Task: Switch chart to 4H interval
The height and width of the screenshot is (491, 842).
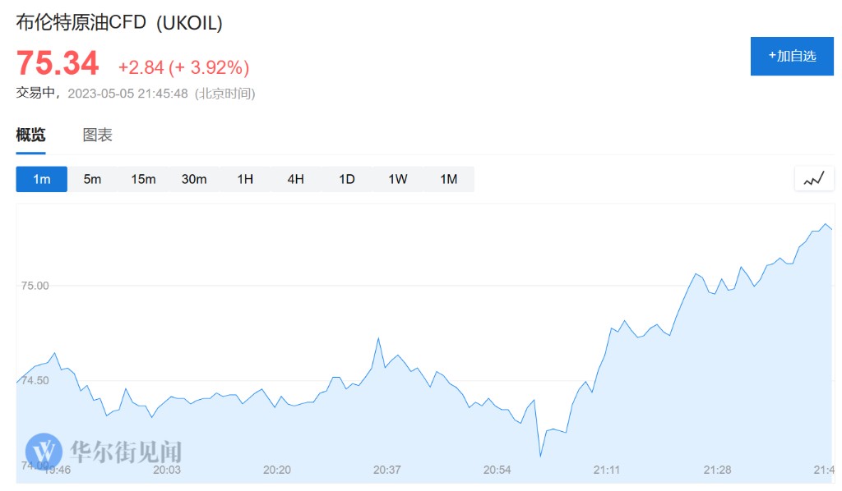Action: point(296,179)
